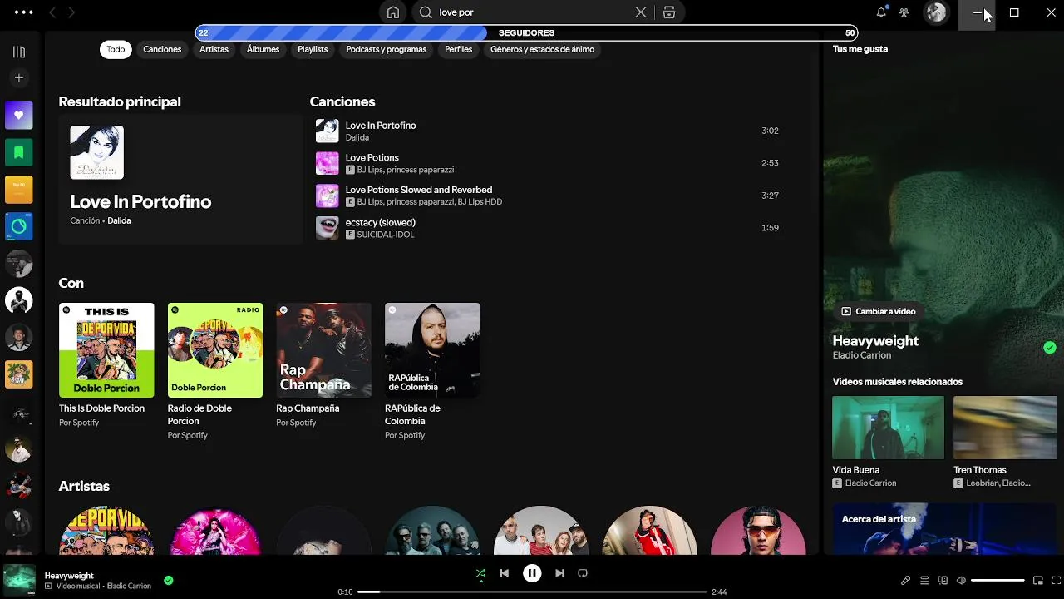This screenshot has width=1064, height=599.
Task: Open This Is Doble Porcion playlist
Action: [x=106, y=364]
